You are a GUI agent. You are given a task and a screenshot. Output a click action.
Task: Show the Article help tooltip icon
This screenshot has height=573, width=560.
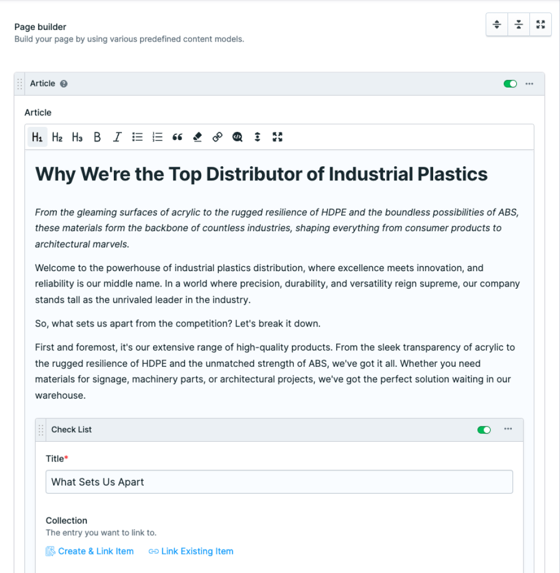tap(64, 84)
